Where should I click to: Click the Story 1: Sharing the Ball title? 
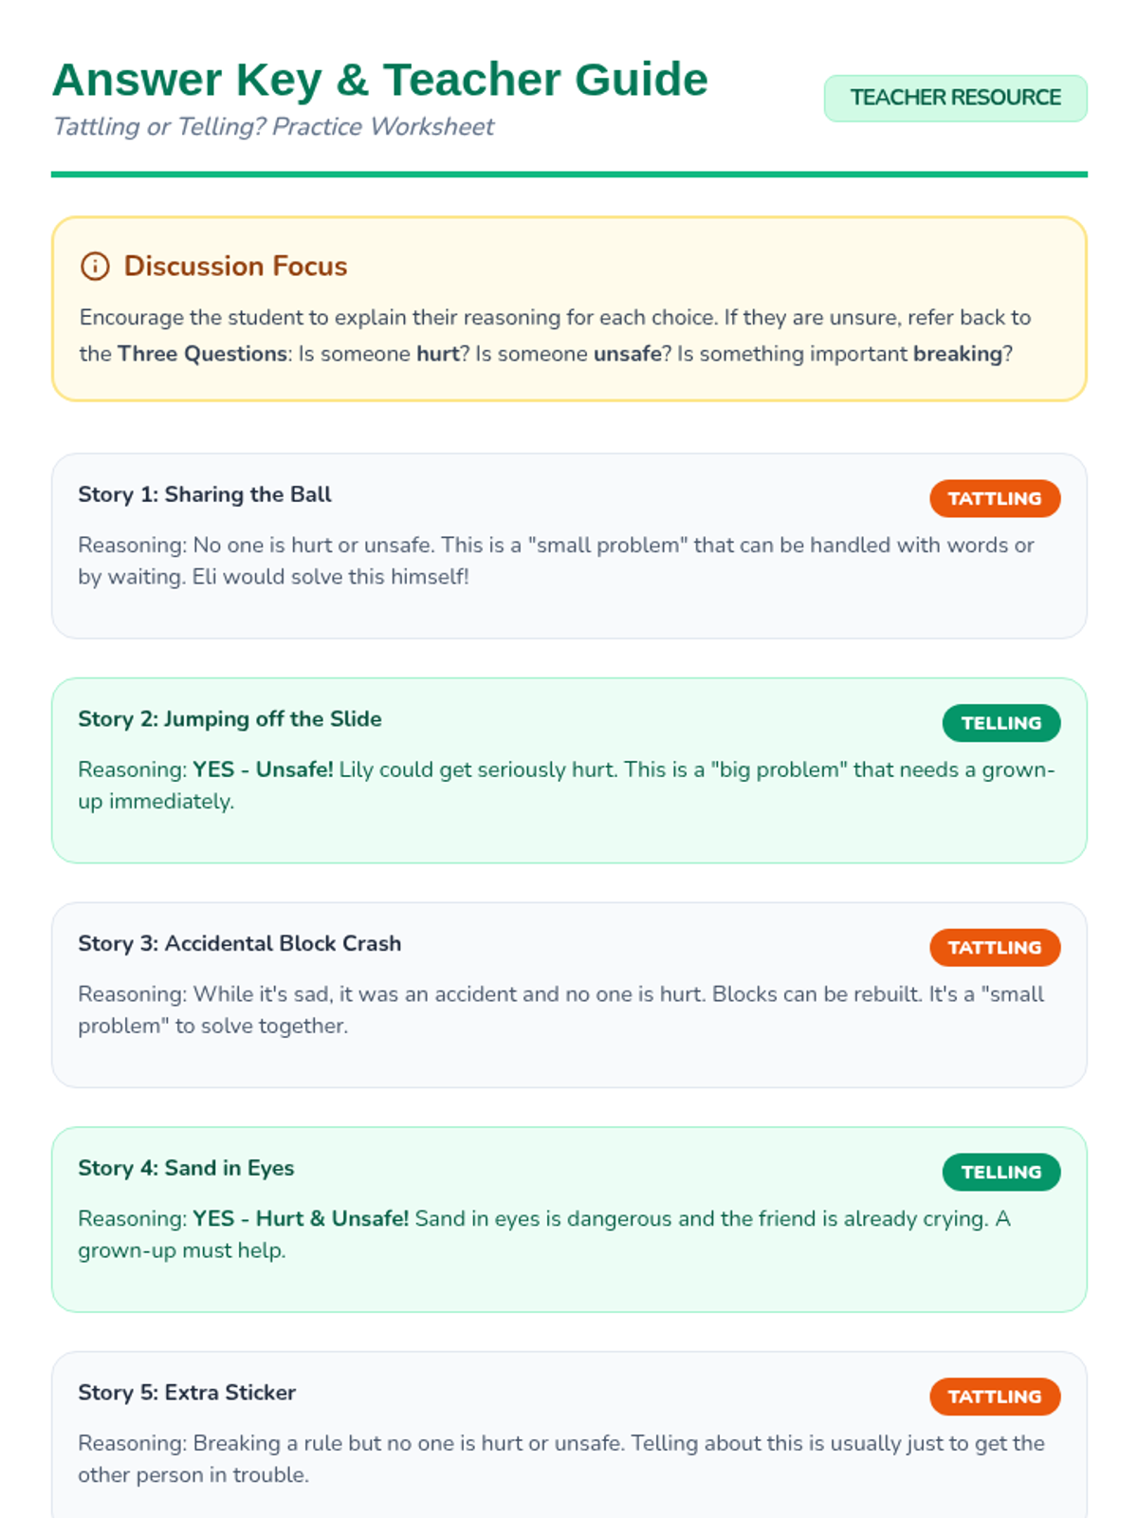click(x=205, y=494)
